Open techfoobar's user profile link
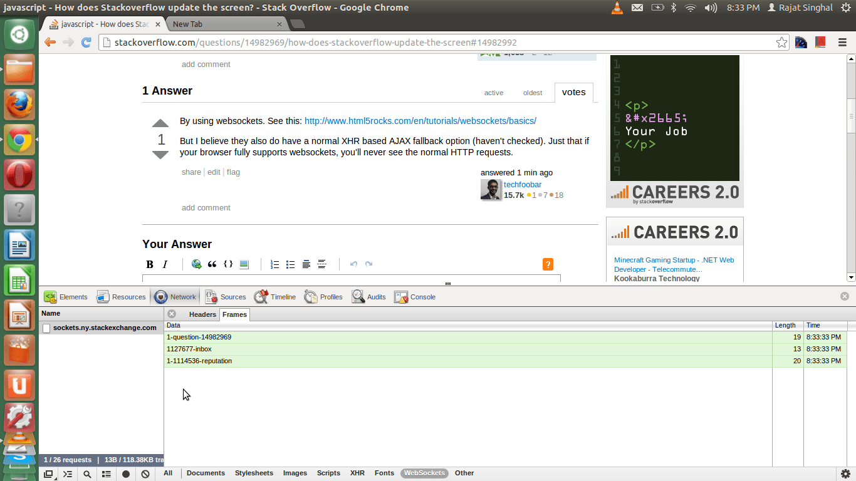 tap(523, 185)
